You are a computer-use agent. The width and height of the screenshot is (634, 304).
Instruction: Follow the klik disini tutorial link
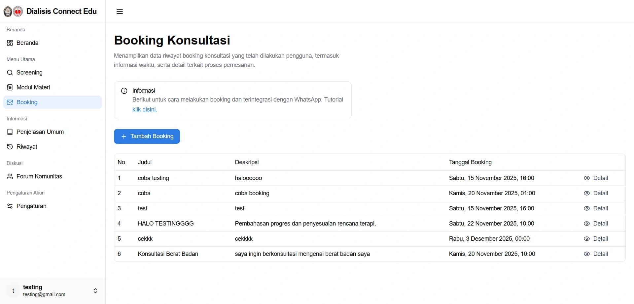[145, 109]
